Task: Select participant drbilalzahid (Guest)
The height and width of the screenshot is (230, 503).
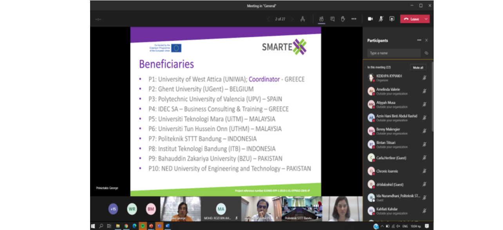Action: [397, 184]
